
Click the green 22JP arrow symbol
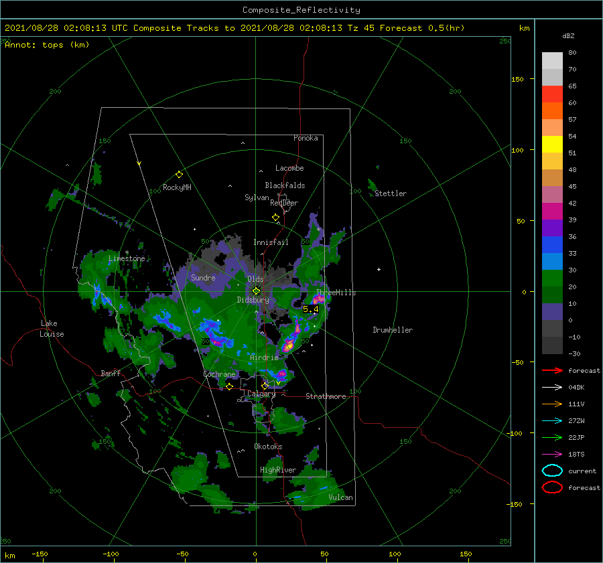552,437
